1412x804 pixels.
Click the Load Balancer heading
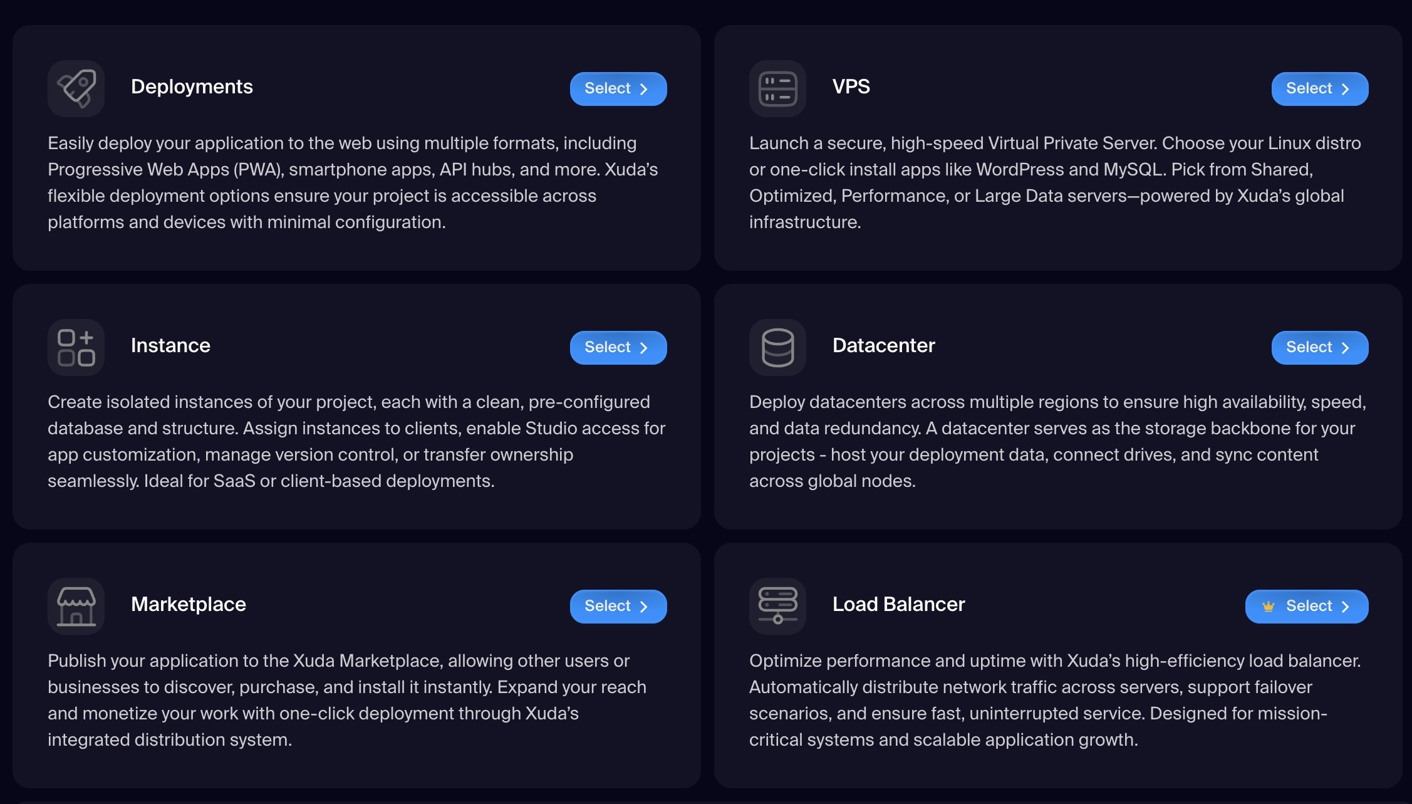point(898,604)
